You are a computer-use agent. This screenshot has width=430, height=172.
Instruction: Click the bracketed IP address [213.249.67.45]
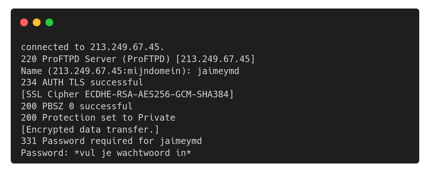pyautogui.click(x=215, y=59)
